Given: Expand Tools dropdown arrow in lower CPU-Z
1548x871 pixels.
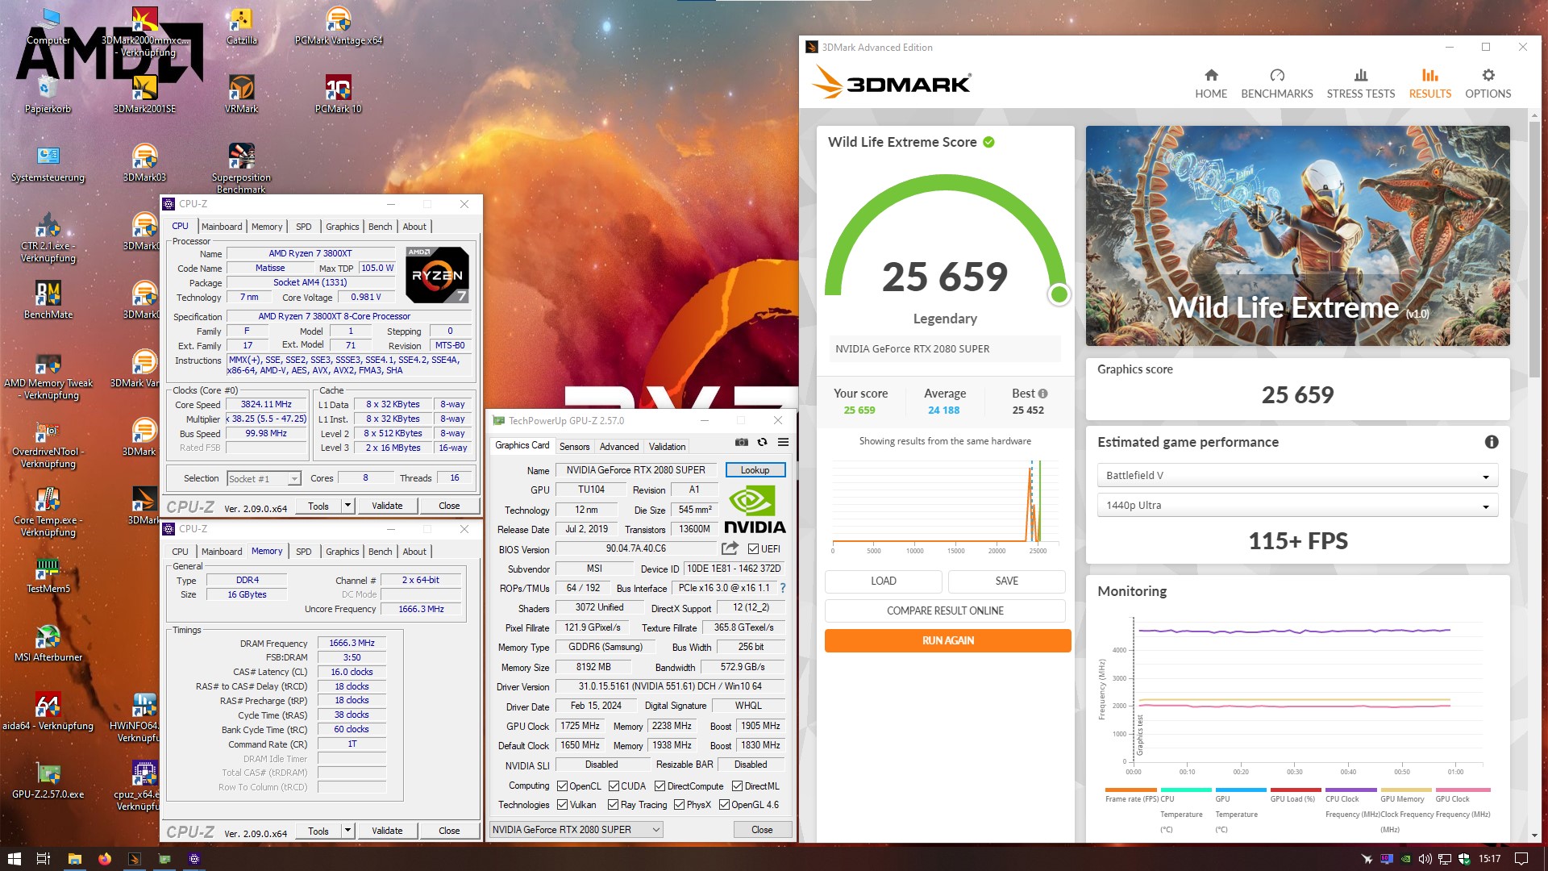Looking at the screenshot, I should coord(347,831).
